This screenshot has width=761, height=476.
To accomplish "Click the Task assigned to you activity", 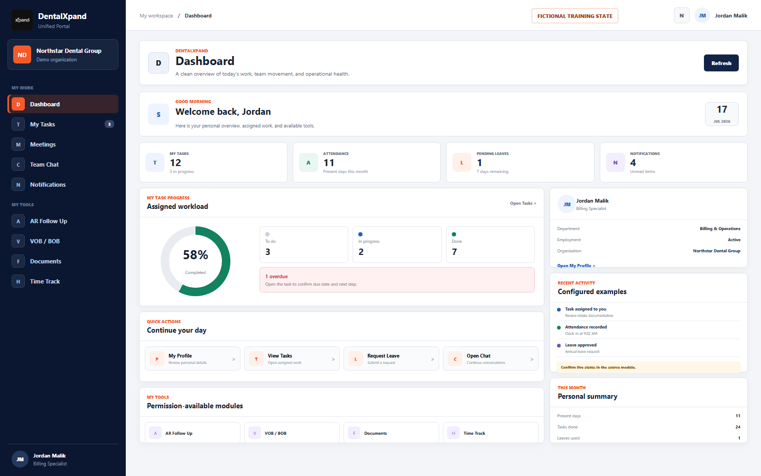I will point(649,312).
